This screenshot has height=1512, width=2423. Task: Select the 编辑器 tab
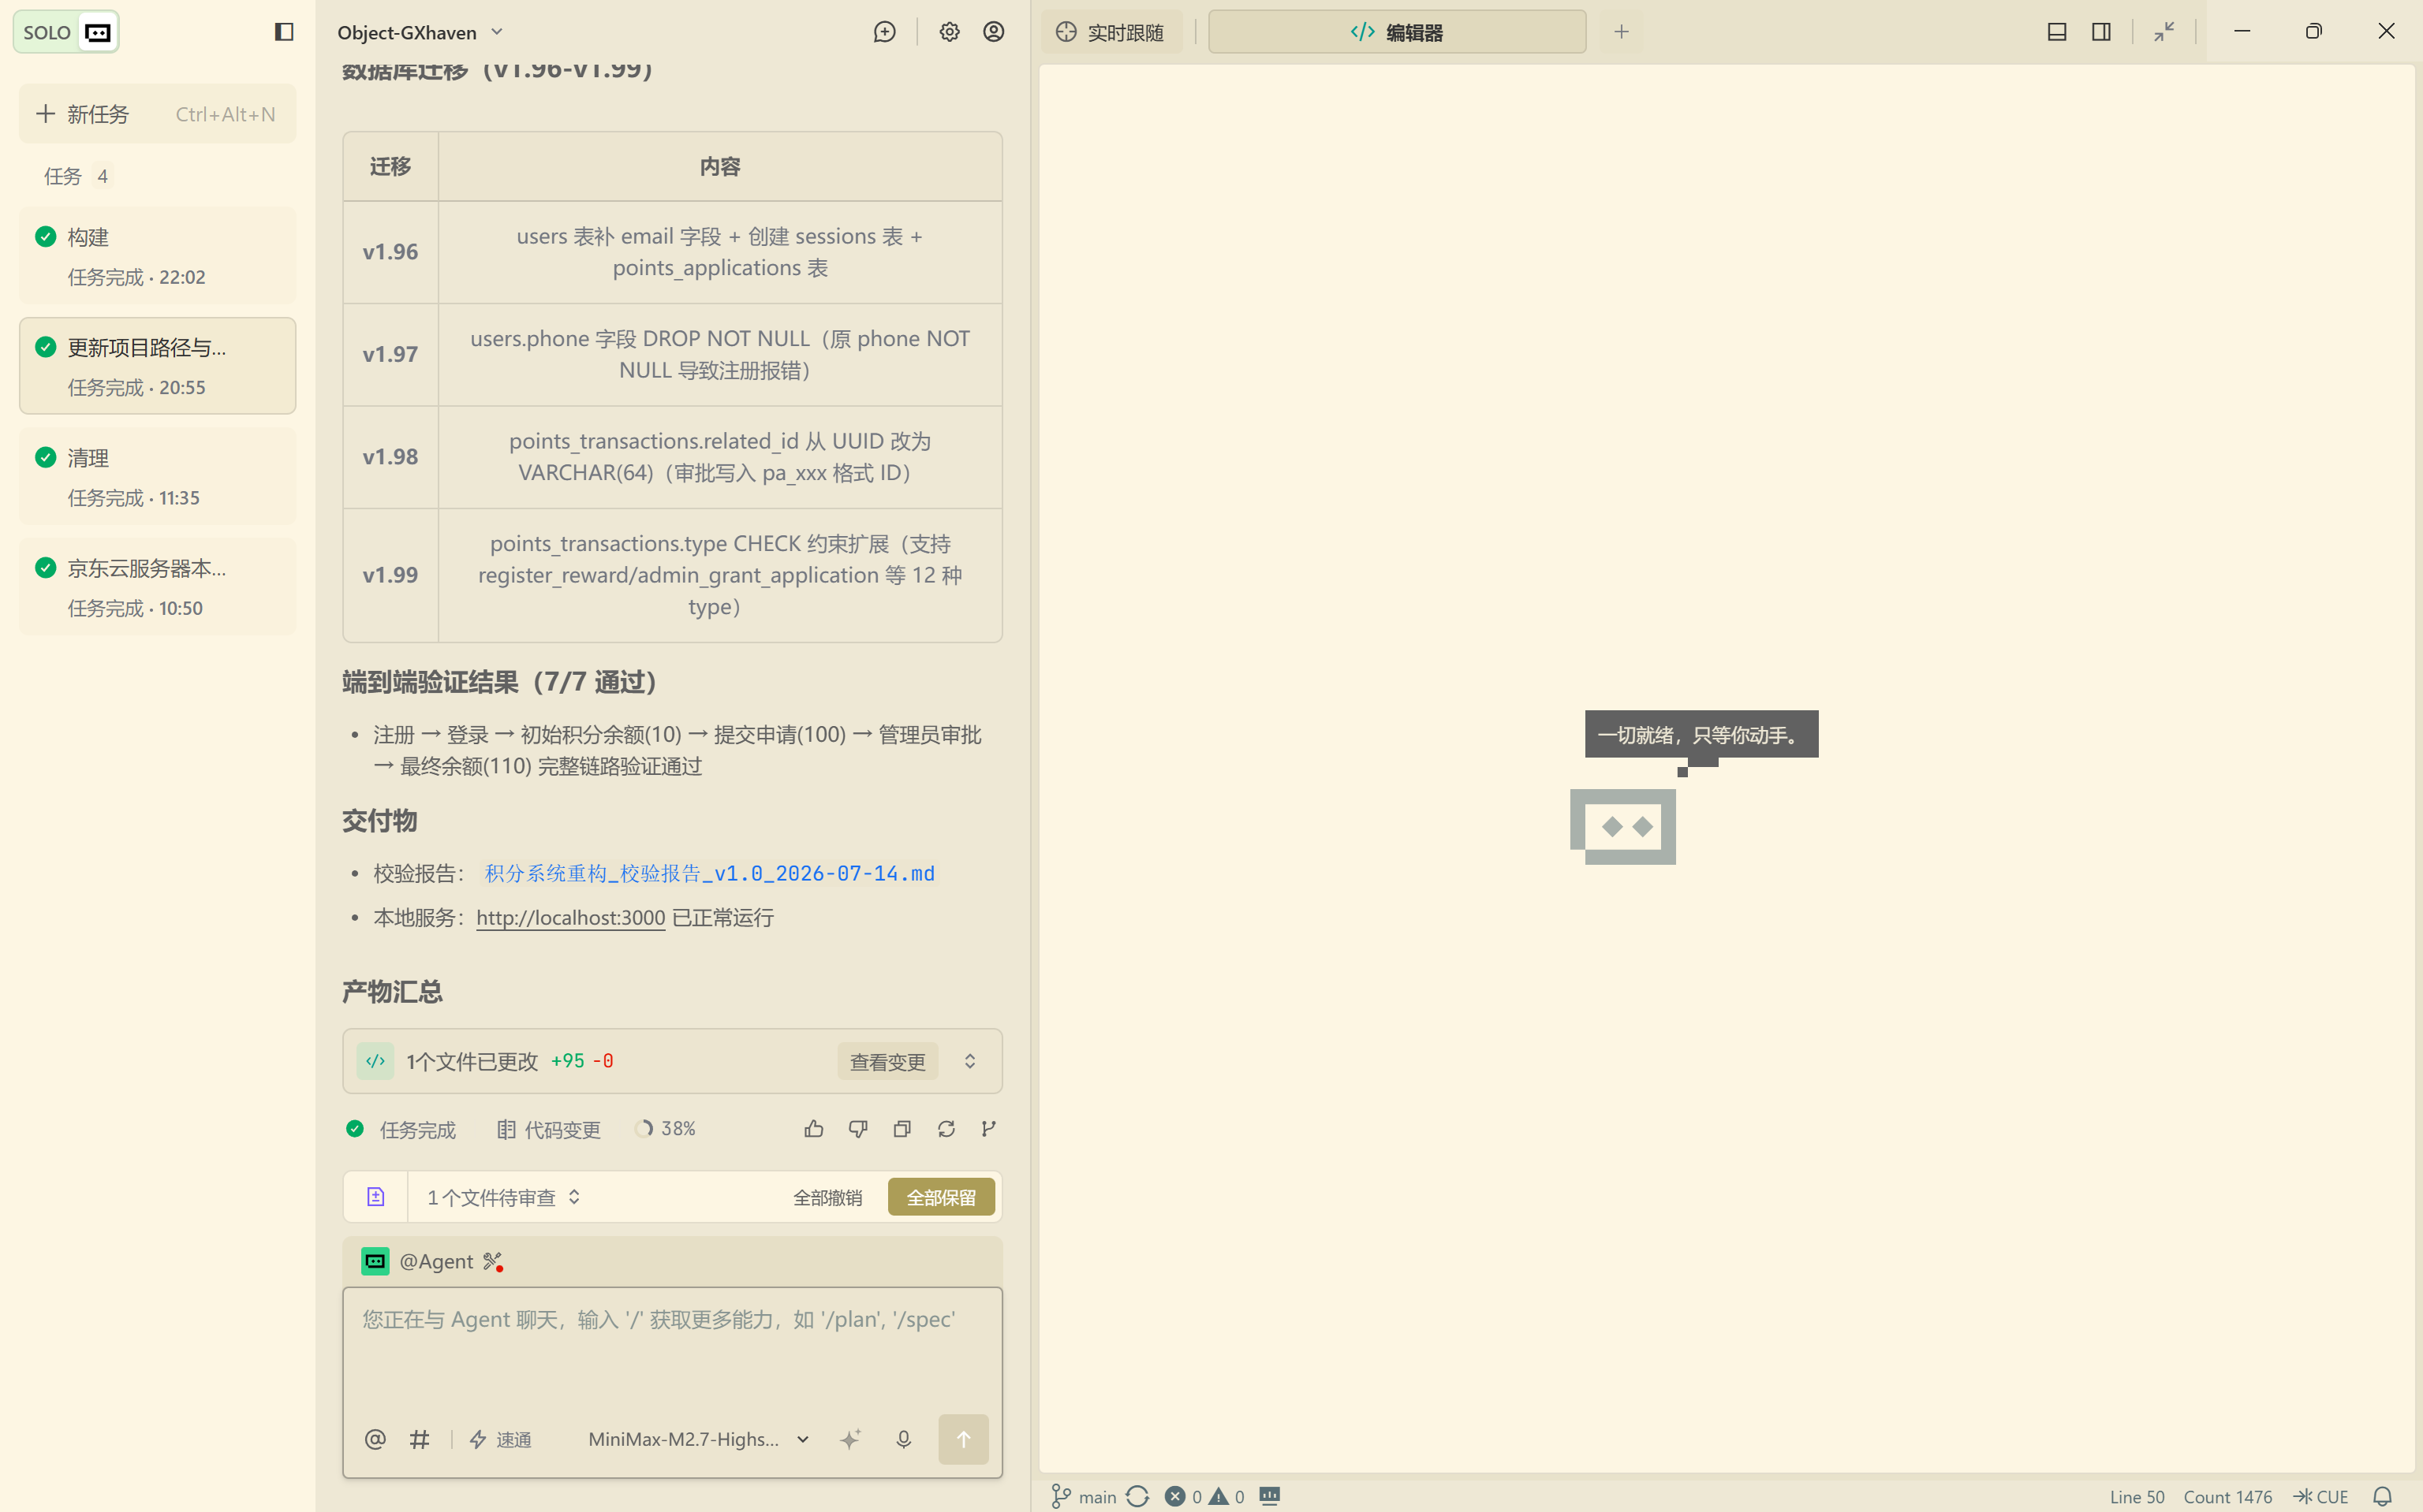coord(1397,32)
